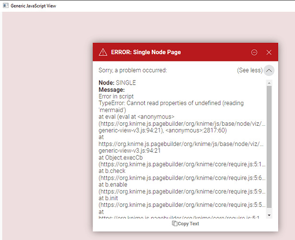Screen dimensions: 295x240
Task: Click the warning triangle icon in error header
Action: (103, 52)
